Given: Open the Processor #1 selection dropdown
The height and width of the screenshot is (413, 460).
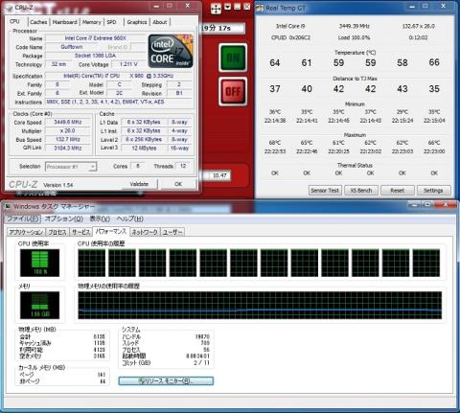Looking at the screenshot, I should point(71,167).
